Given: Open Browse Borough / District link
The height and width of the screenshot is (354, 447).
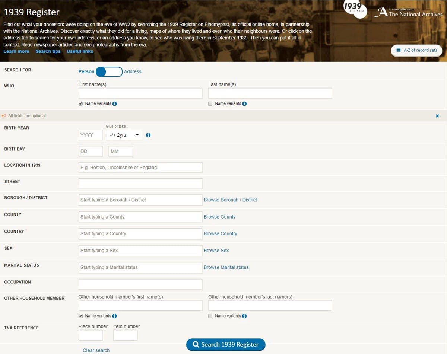Looking at the screenshot, I should pyautogui.click(x=230, y=200).
